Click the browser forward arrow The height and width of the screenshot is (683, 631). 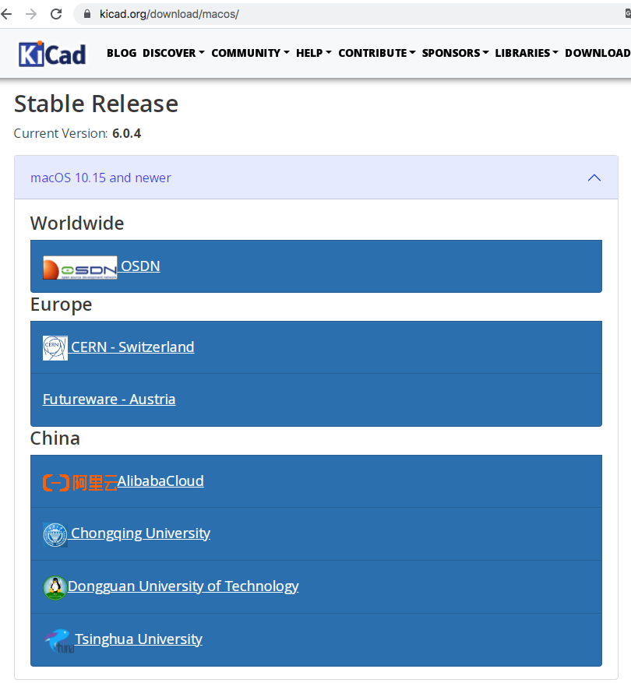tap(31, 14)
